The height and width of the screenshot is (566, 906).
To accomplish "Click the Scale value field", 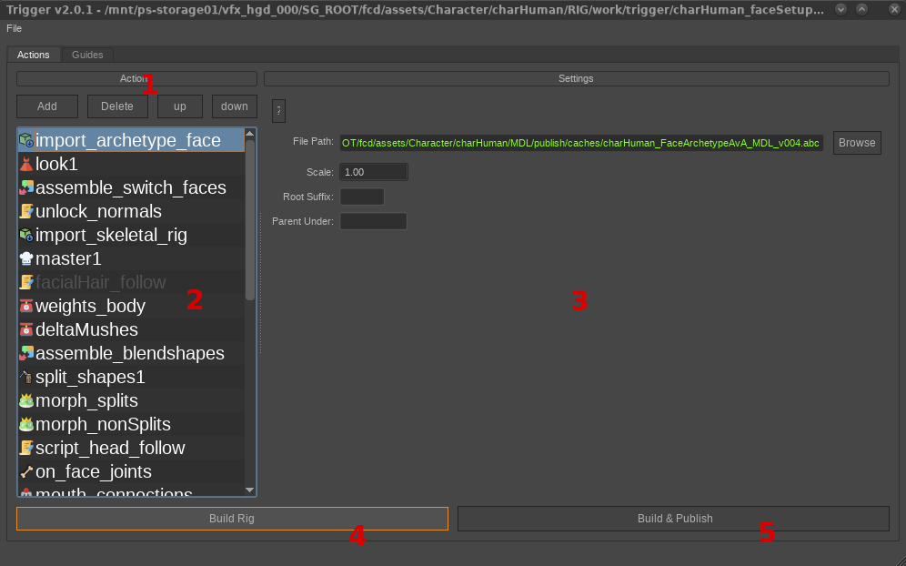I will [373, 172].
